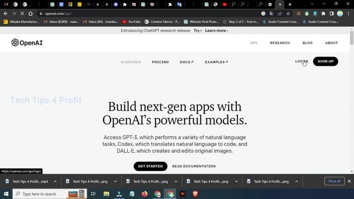Viewport: 354px width, 199px height.
Task: Open File Explorer from taskbar
Action: click(x=106, y=194)
